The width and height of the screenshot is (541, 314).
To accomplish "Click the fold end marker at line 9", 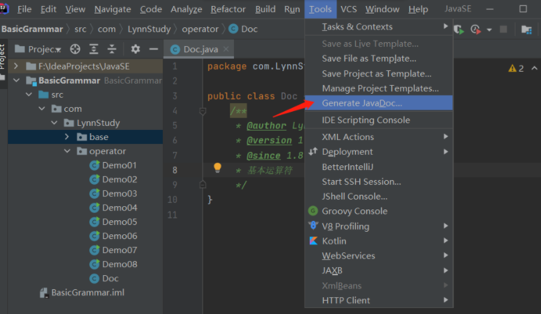I will click(x=202, y=185).
